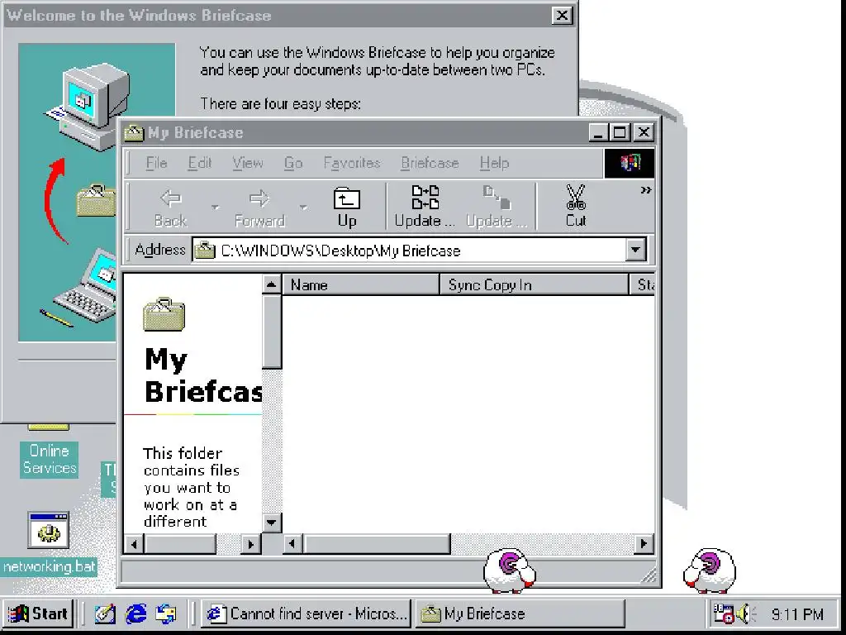Viewport: 846px width, 635px height.
Task: Open the Forward history dropdown arrow
Action: coord(304,208)
